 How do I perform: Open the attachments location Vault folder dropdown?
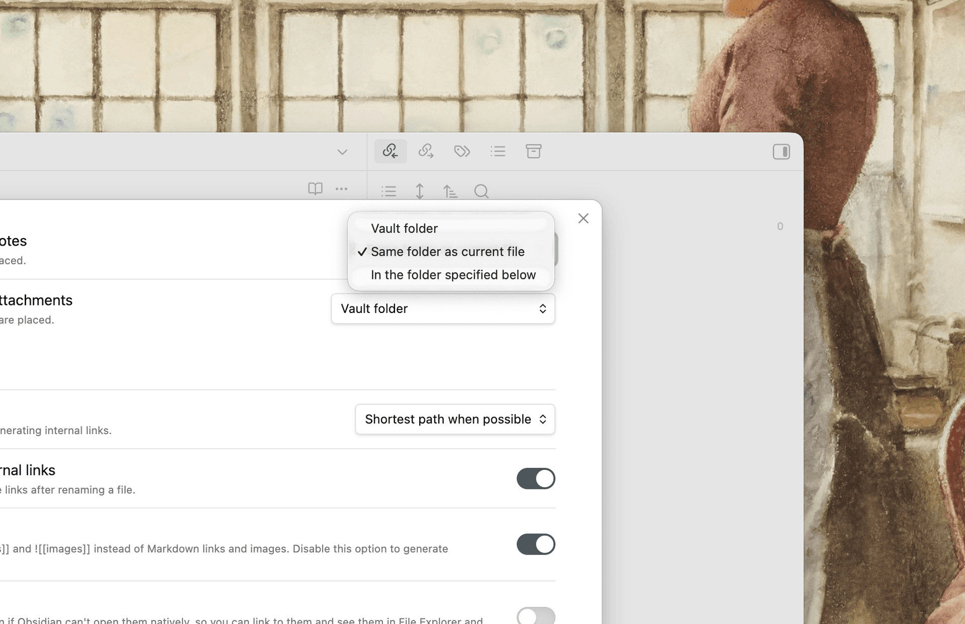(x=443, y=308)
